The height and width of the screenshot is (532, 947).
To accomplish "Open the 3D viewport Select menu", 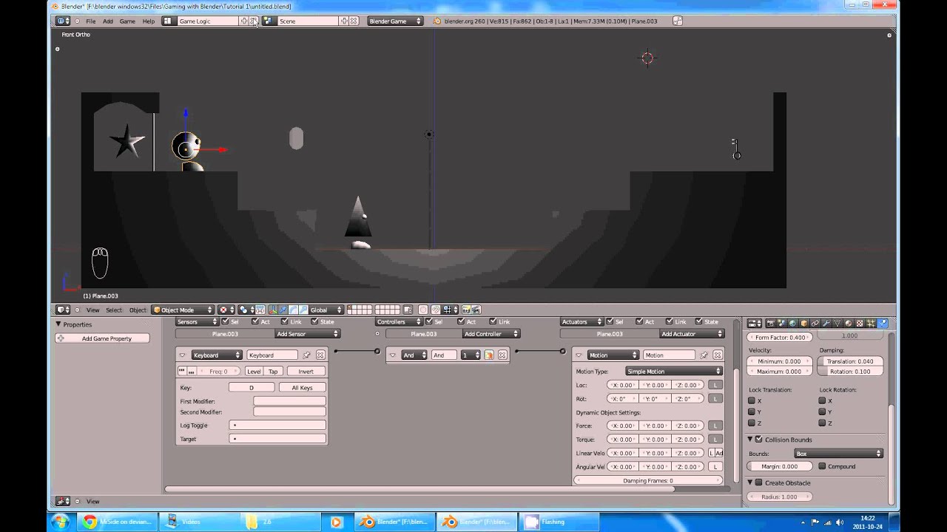I will [x=114, y=310].
